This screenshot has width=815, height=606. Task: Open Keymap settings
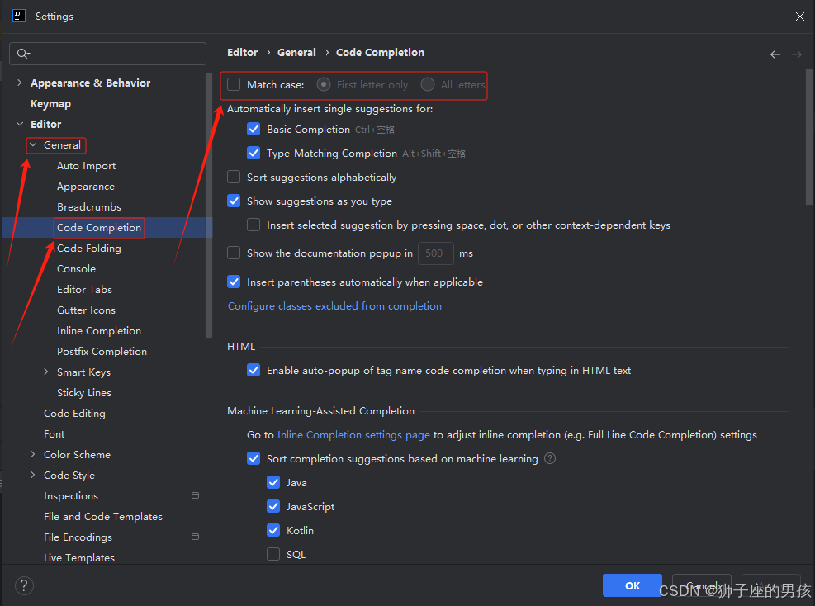click(x=50, y=103)
